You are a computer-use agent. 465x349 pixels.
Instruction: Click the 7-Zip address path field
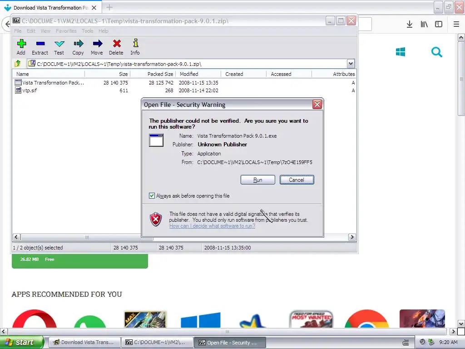click(x=187, y=64)
